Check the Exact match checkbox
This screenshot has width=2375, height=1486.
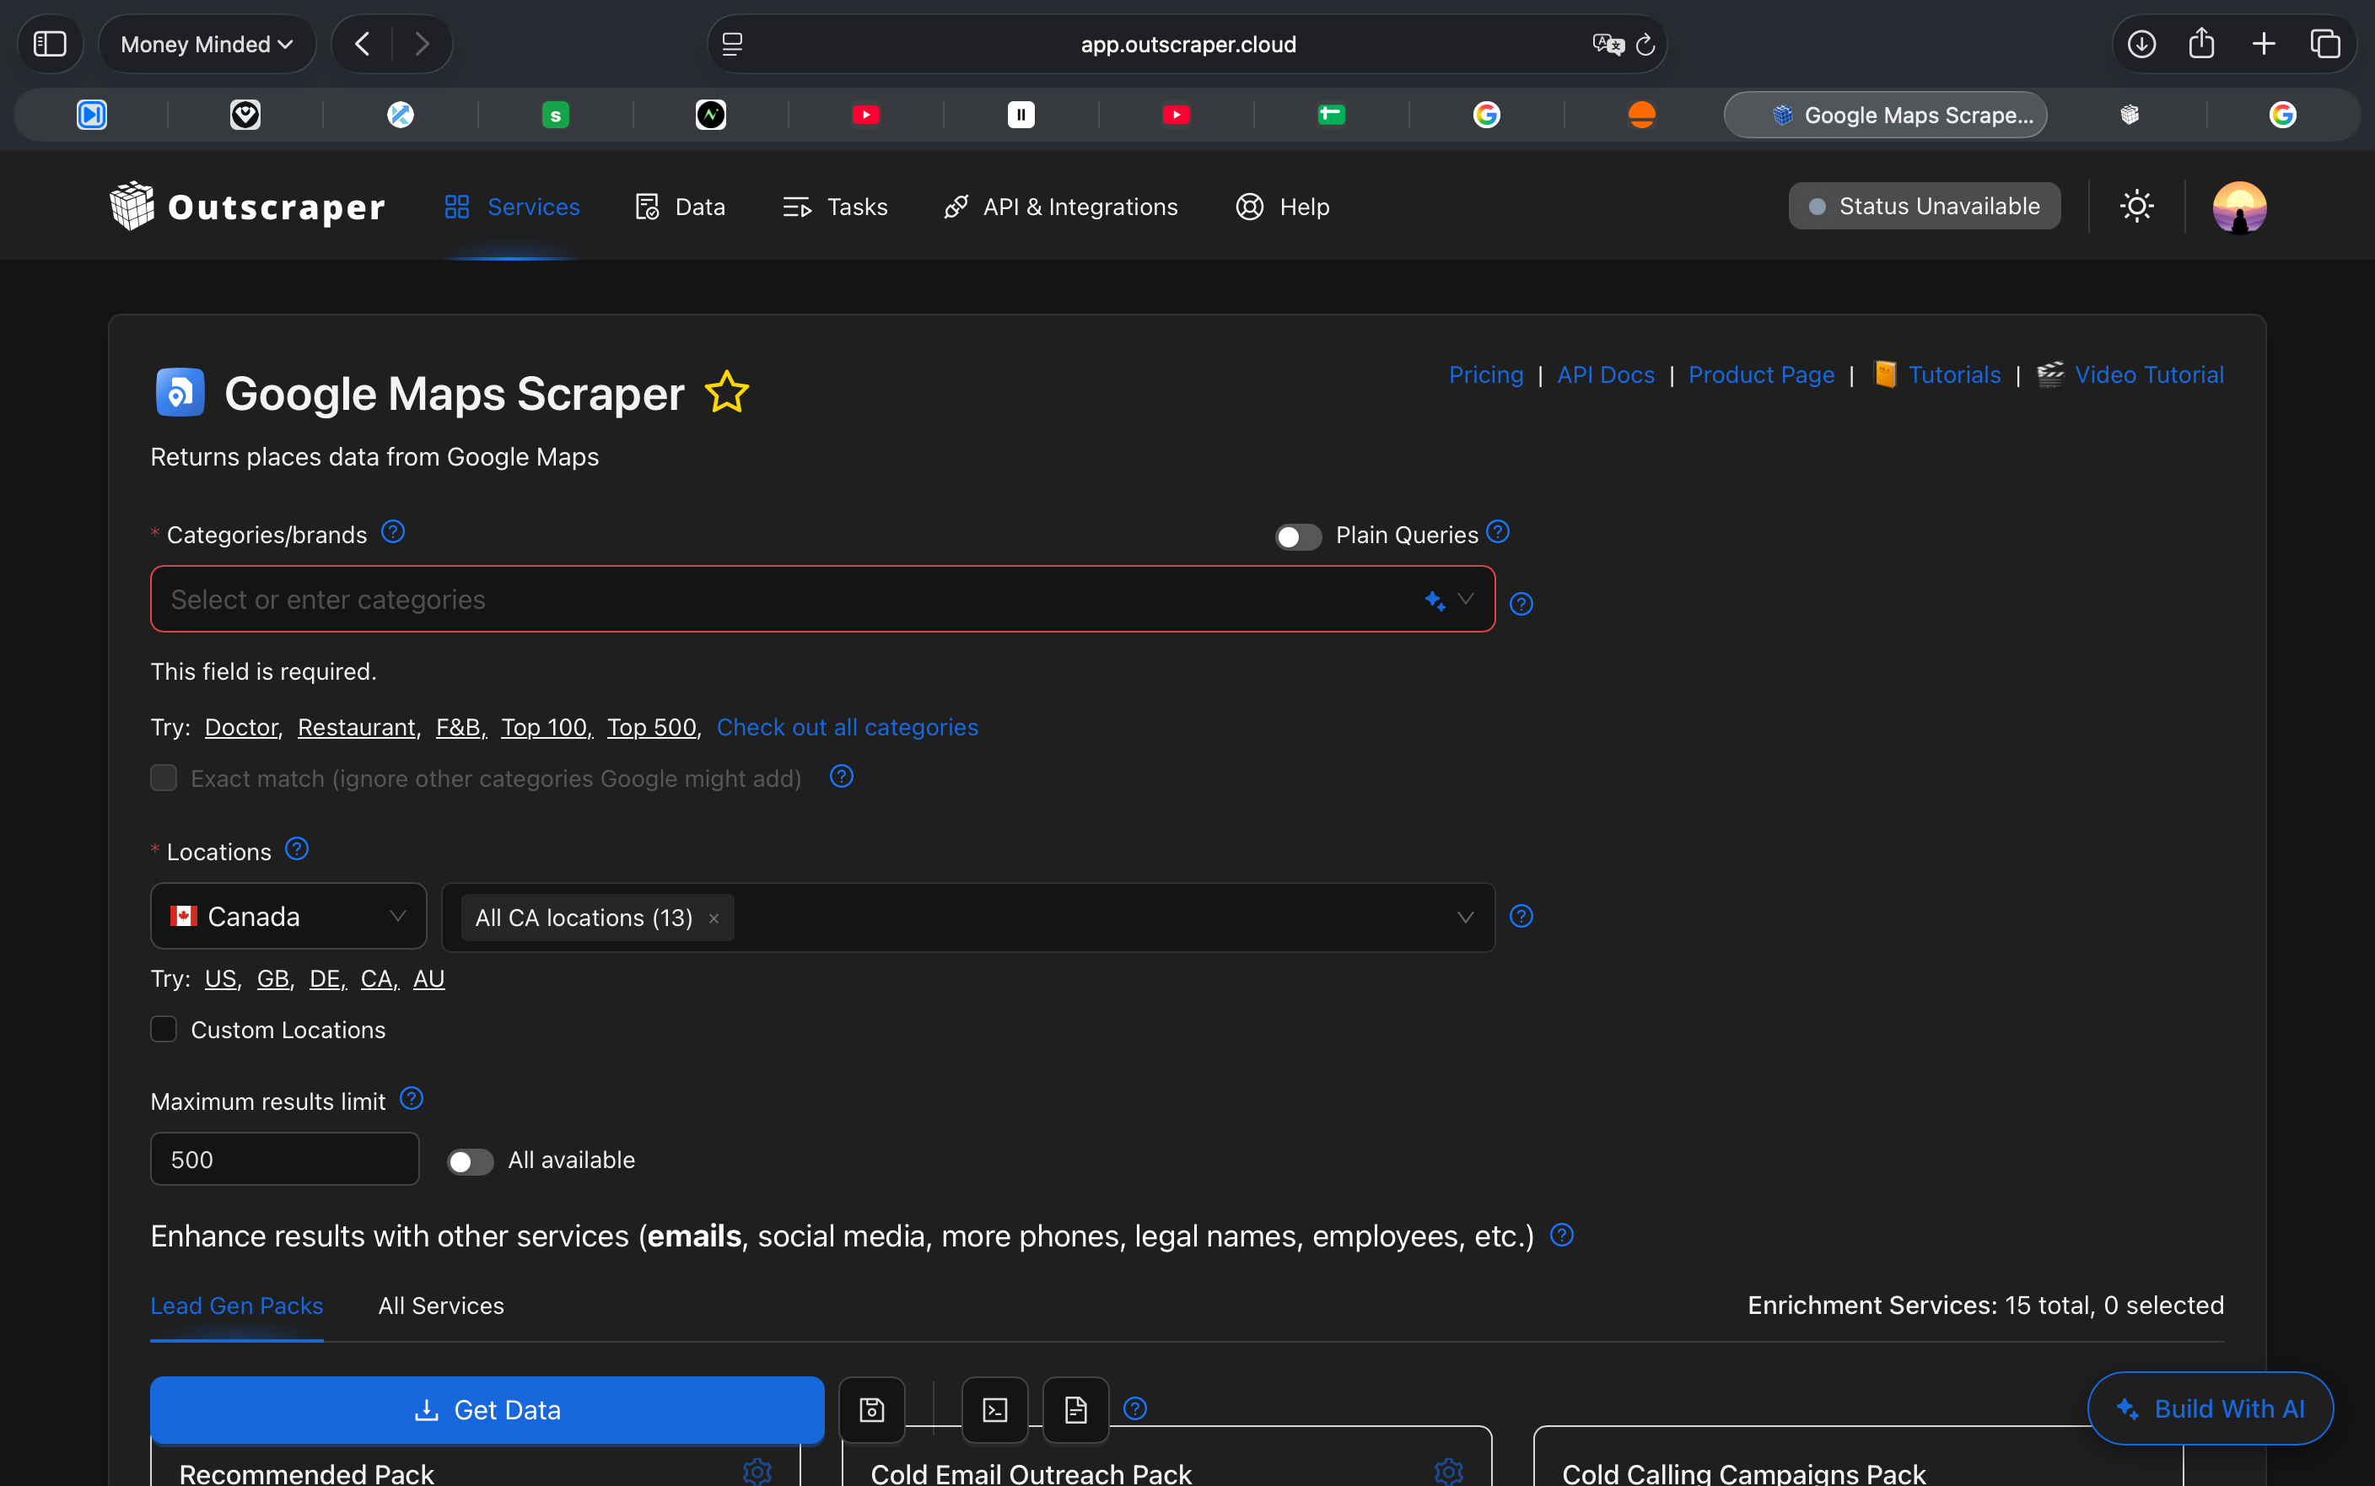click(x=163, y=778)
